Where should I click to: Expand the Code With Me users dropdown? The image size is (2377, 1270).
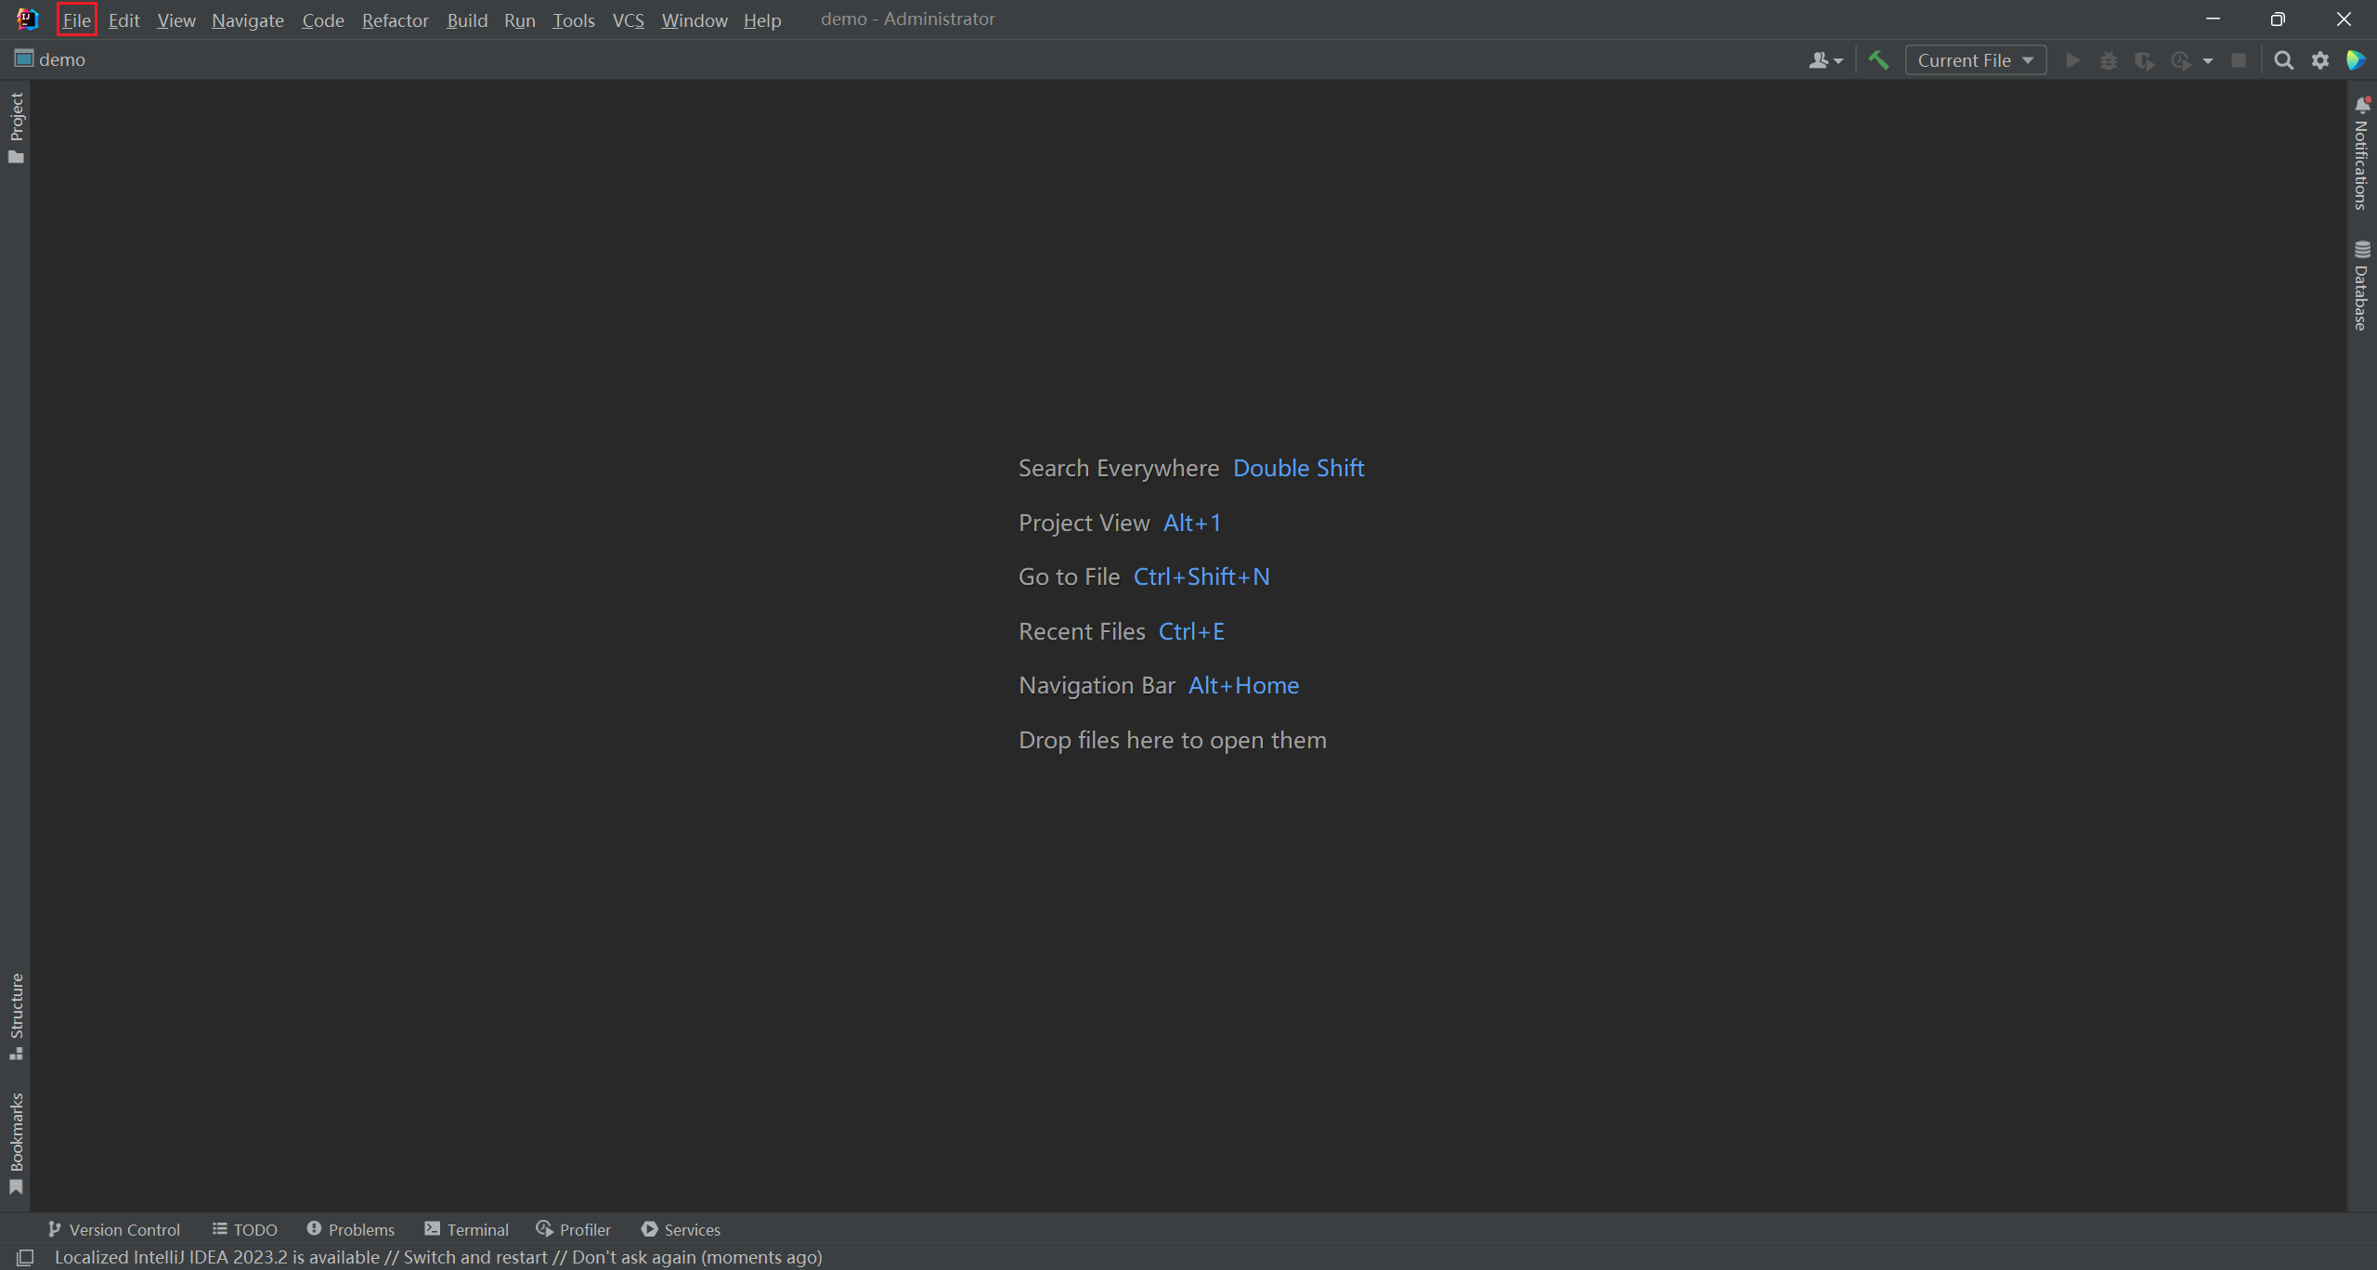click(1825, 60)
